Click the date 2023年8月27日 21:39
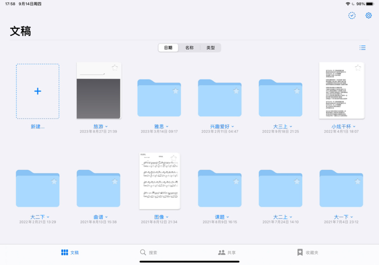 pyautogui.click(x=98, y=132)
